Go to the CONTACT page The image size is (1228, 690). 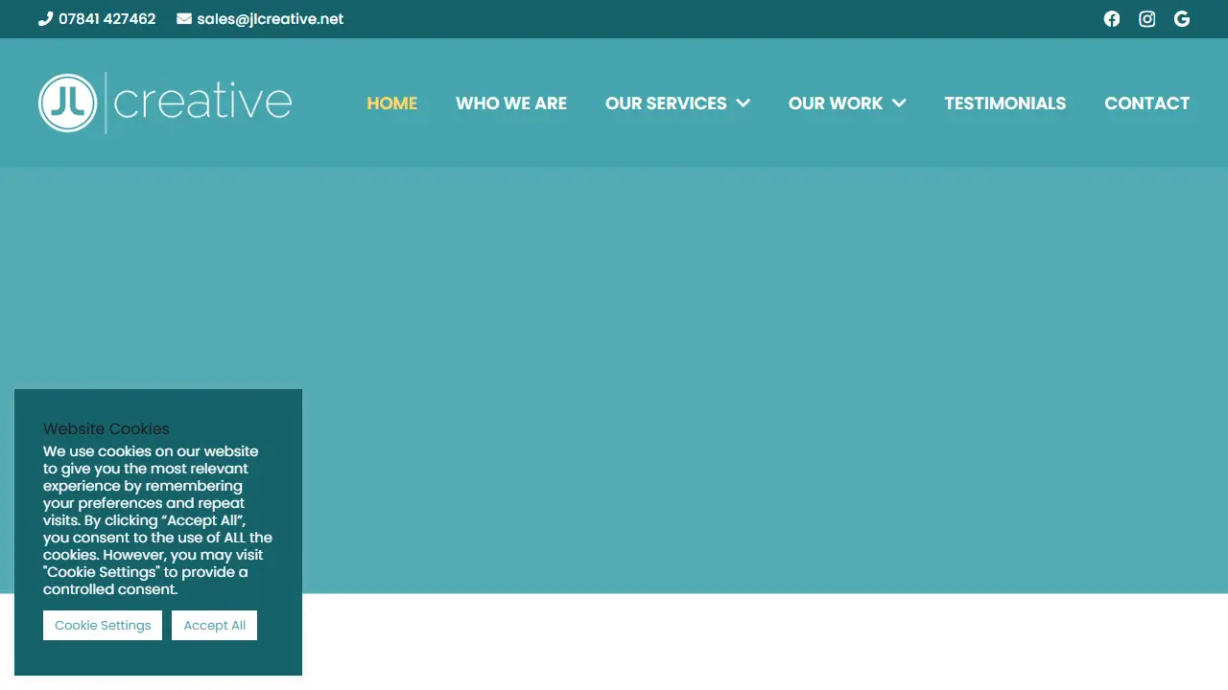click(1147, 103)
